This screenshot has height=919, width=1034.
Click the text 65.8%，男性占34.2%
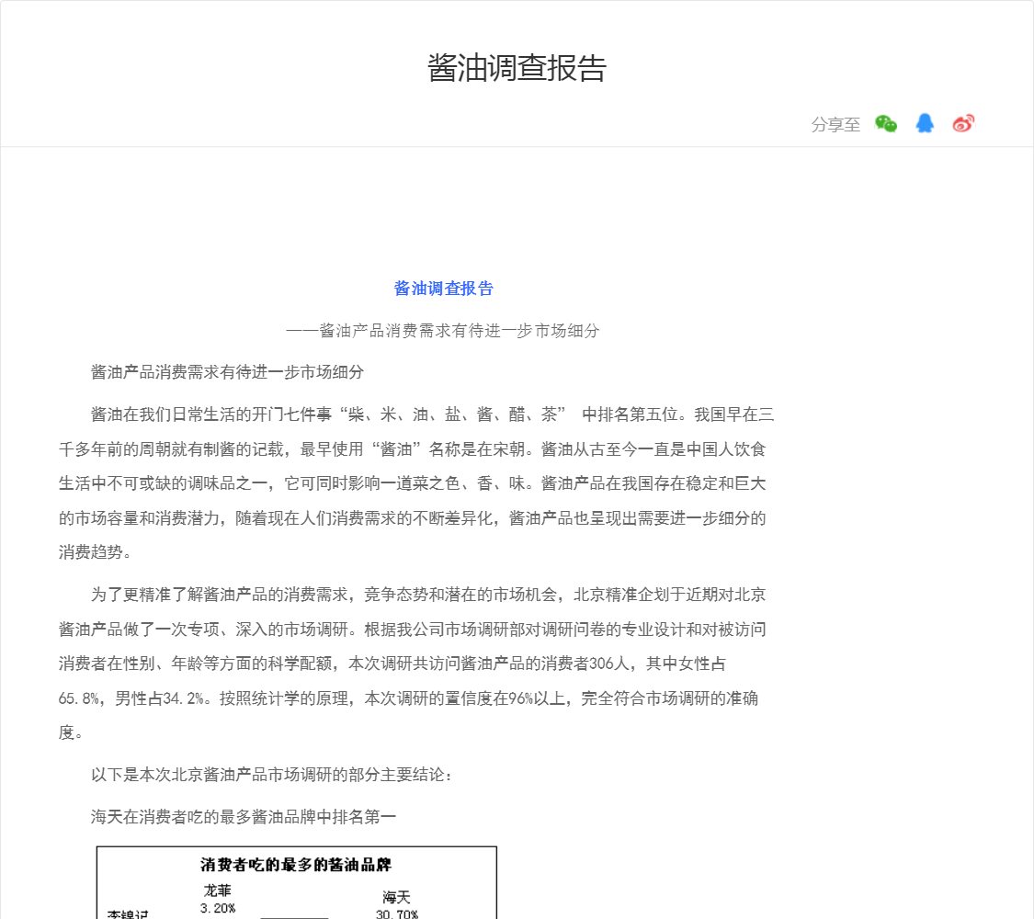coord(131,698)
